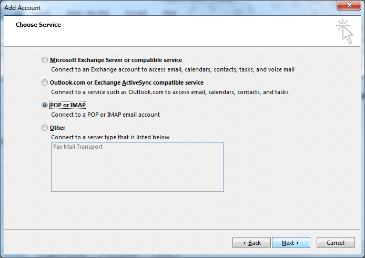Screen dimensions: 365x258
Task: Click the Next button
Action: click(291, 243)
